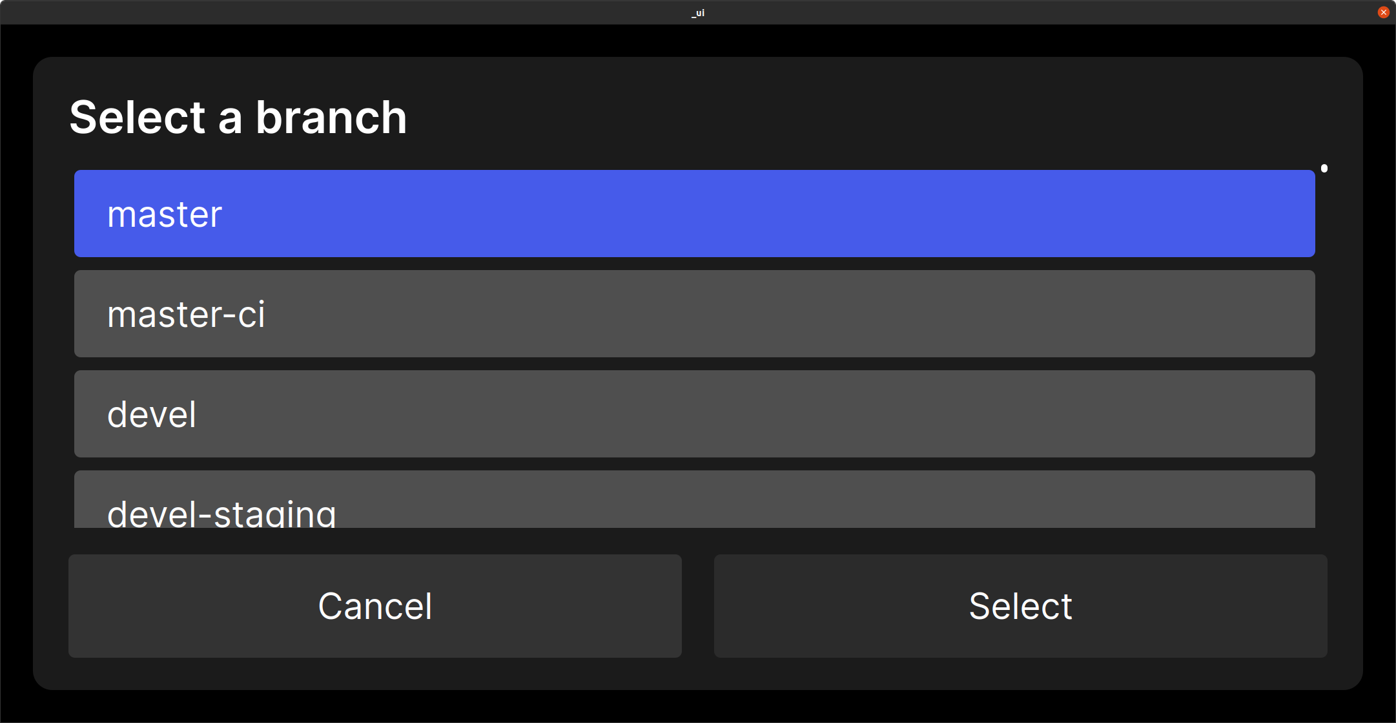The width and height of the screenshot is (1396, 723).
Task: Click the _ui window title bar
Action: pos(697,12)
